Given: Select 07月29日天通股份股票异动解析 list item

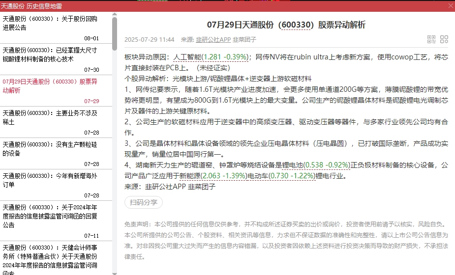Looking at the screenshot, I should [x=56, y=91].
